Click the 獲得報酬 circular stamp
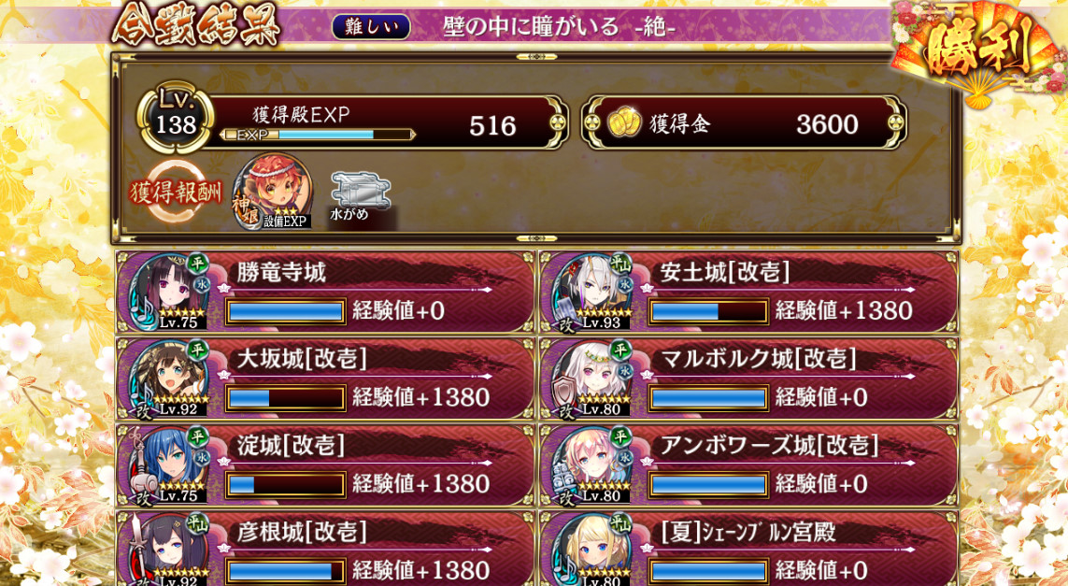The height and width of the screenshot is (586, 1068). coord(176,193)
